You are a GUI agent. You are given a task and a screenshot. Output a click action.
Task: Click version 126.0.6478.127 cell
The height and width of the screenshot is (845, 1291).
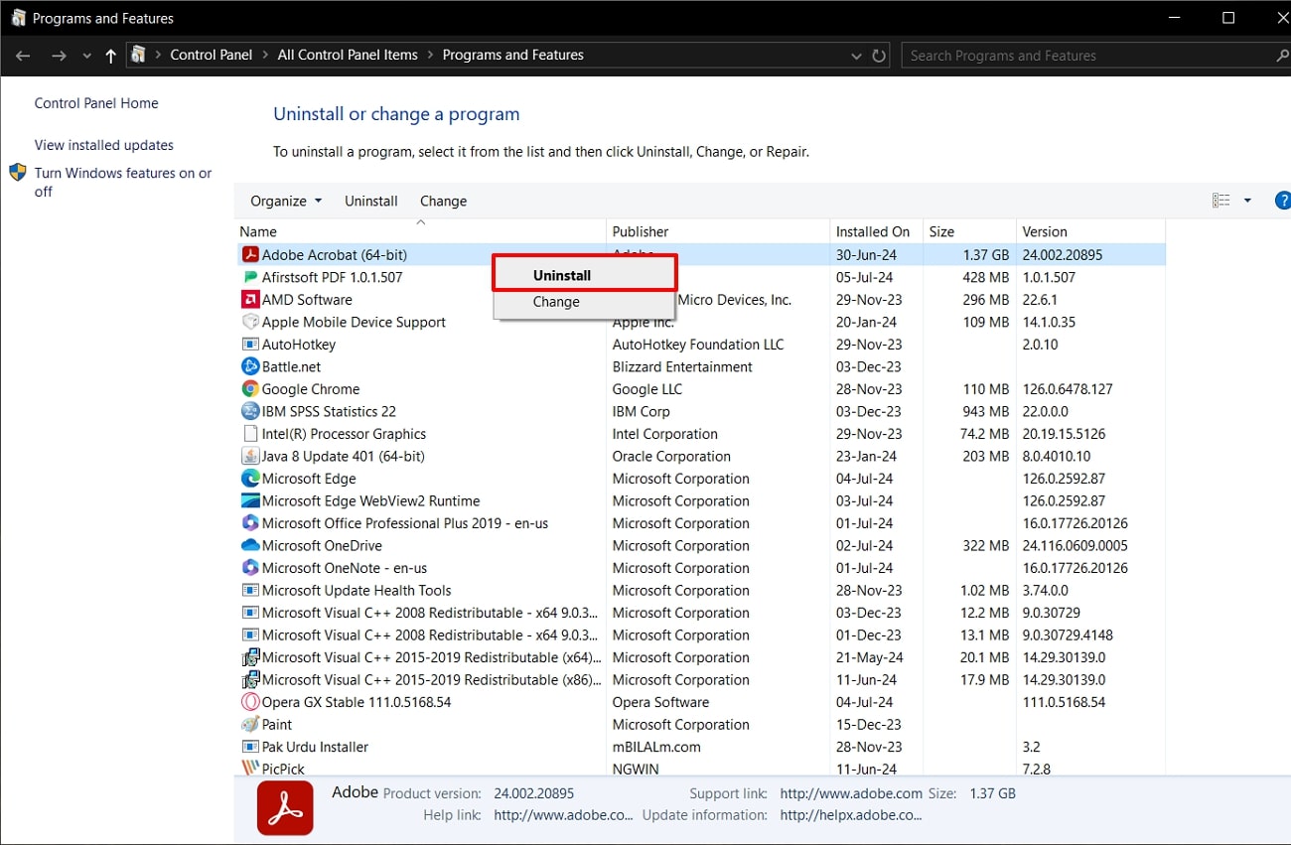pyautogui.click(x=1068, y=389)
